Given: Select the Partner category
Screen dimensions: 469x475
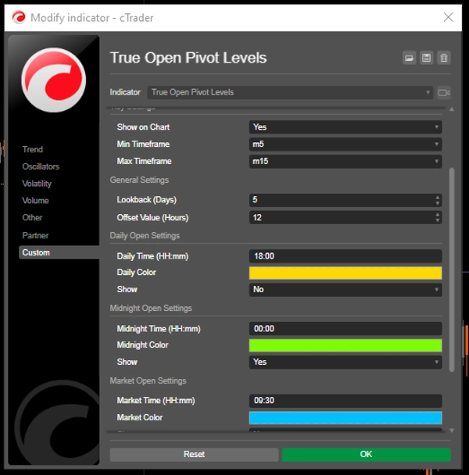Looking at the screenshot, I should [35, 235].
